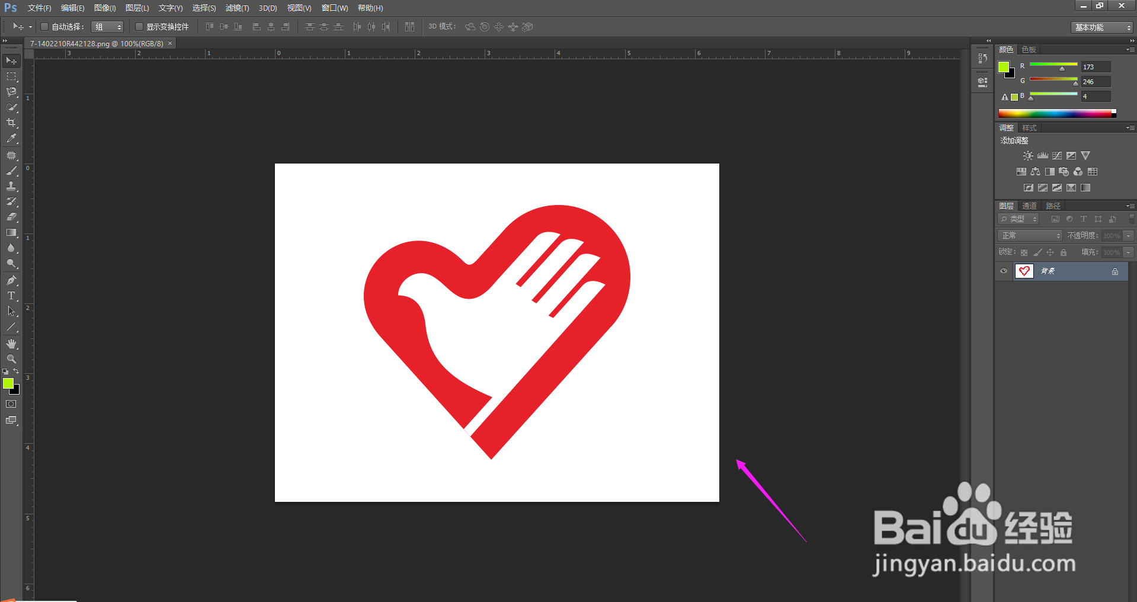This screenshot has height=602, width=1137.
Task: Select the 背景 layer thumbnail
Action: [1024, 271]
